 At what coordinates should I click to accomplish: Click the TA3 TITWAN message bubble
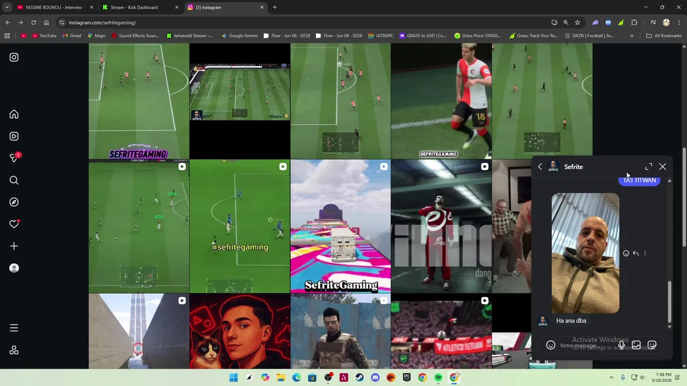tap(639, 181)
